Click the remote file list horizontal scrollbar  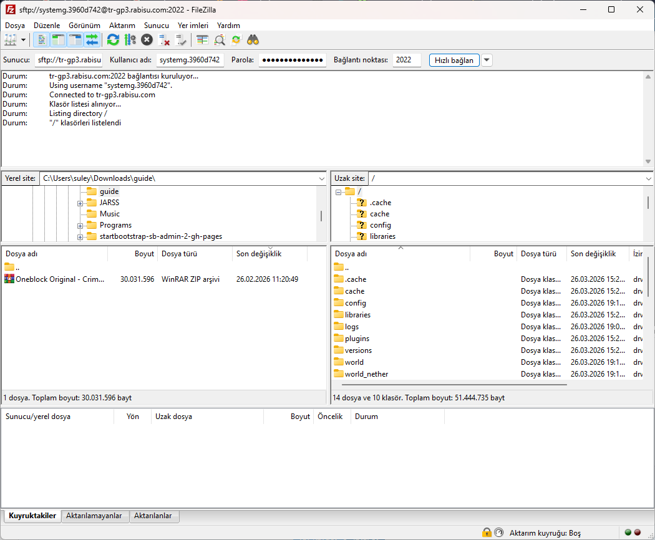[x=449, y=385]
